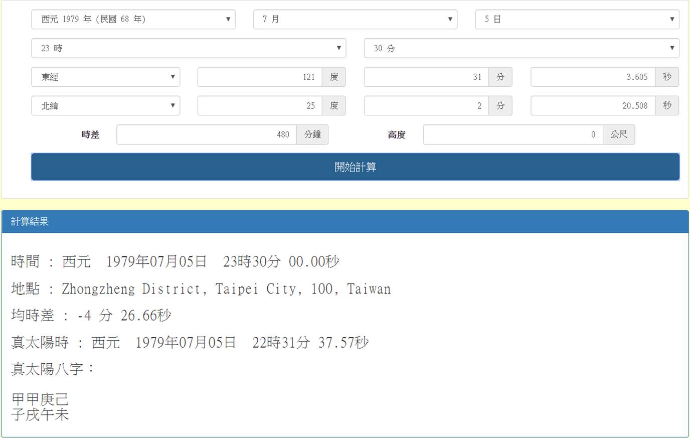Image resolution: width=690 pixels, height=438 pixels.
Task: Open the year dropdown showing 西元 1979 年
Action: tap(133, 19)
